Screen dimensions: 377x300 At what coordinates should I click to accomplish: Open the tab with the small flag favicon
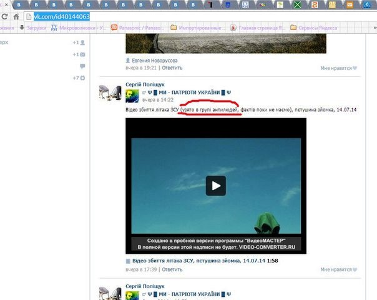point(263,4)
